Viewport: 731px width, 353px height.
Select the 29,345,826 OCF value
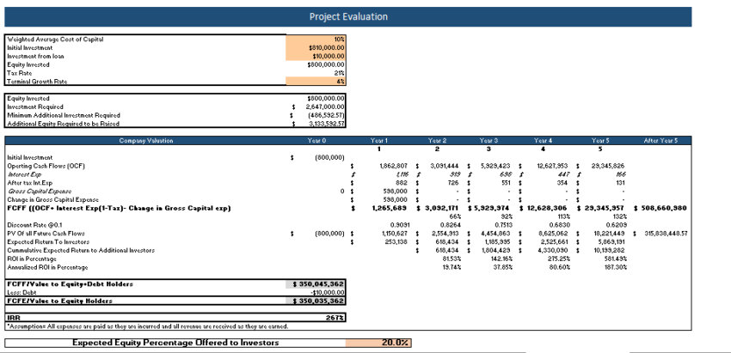609,166
